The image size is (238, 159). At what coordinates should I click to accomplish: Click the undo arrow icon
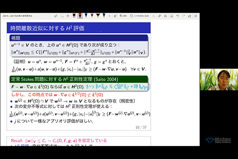pos(178,16)
